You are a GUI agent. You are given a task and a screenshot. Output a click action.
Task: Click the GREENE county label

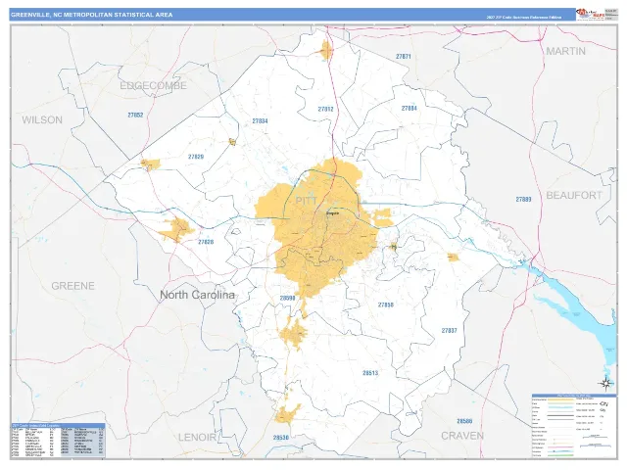pos(72,286)
